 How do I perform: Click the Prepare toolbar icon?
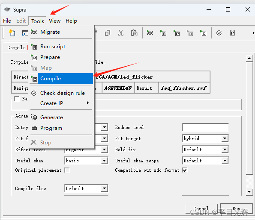pos(177,33)
